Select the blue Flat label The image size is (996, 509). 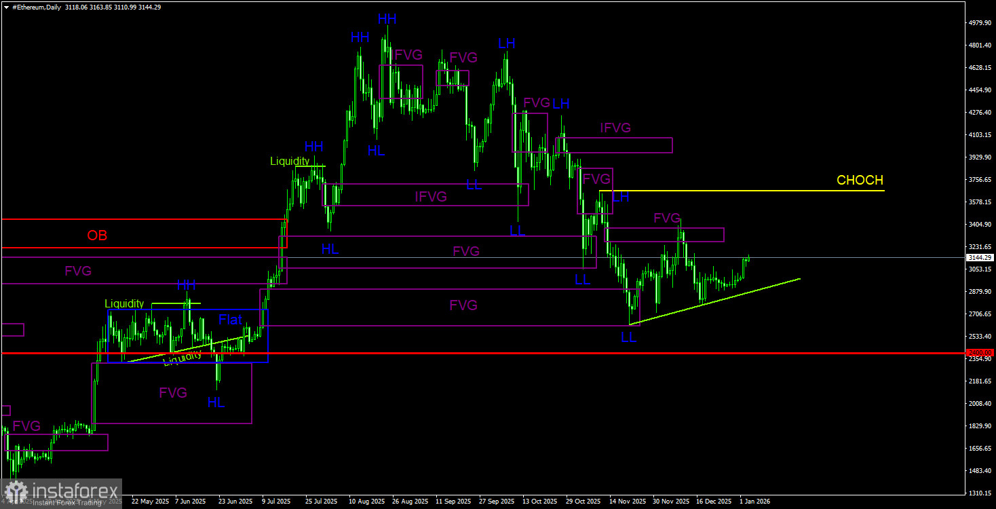230,320
